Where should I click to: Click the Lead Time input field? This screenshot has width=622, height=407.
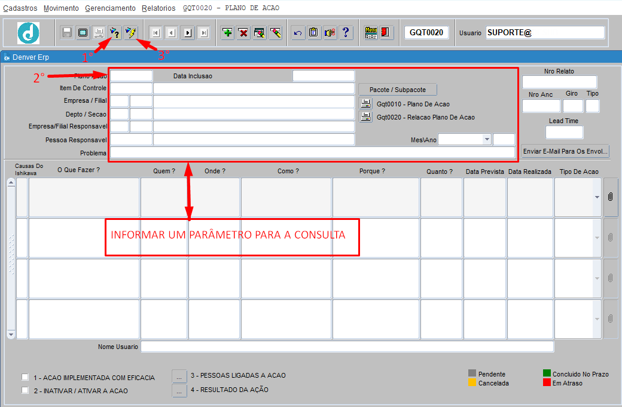564,132
